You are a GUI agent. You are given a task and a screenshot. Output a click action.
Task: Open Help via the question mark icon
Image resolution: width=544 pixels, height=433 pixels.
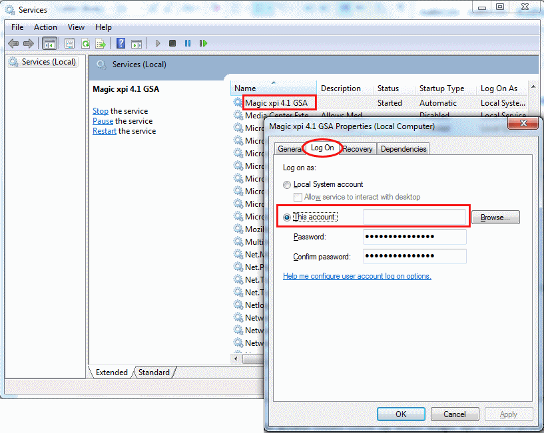(121, 43)
